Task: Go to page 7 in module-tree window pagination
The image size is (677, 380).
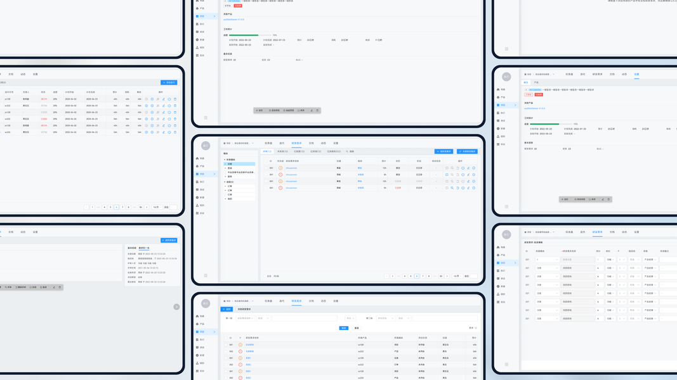Action: click(x=423, y=276)
